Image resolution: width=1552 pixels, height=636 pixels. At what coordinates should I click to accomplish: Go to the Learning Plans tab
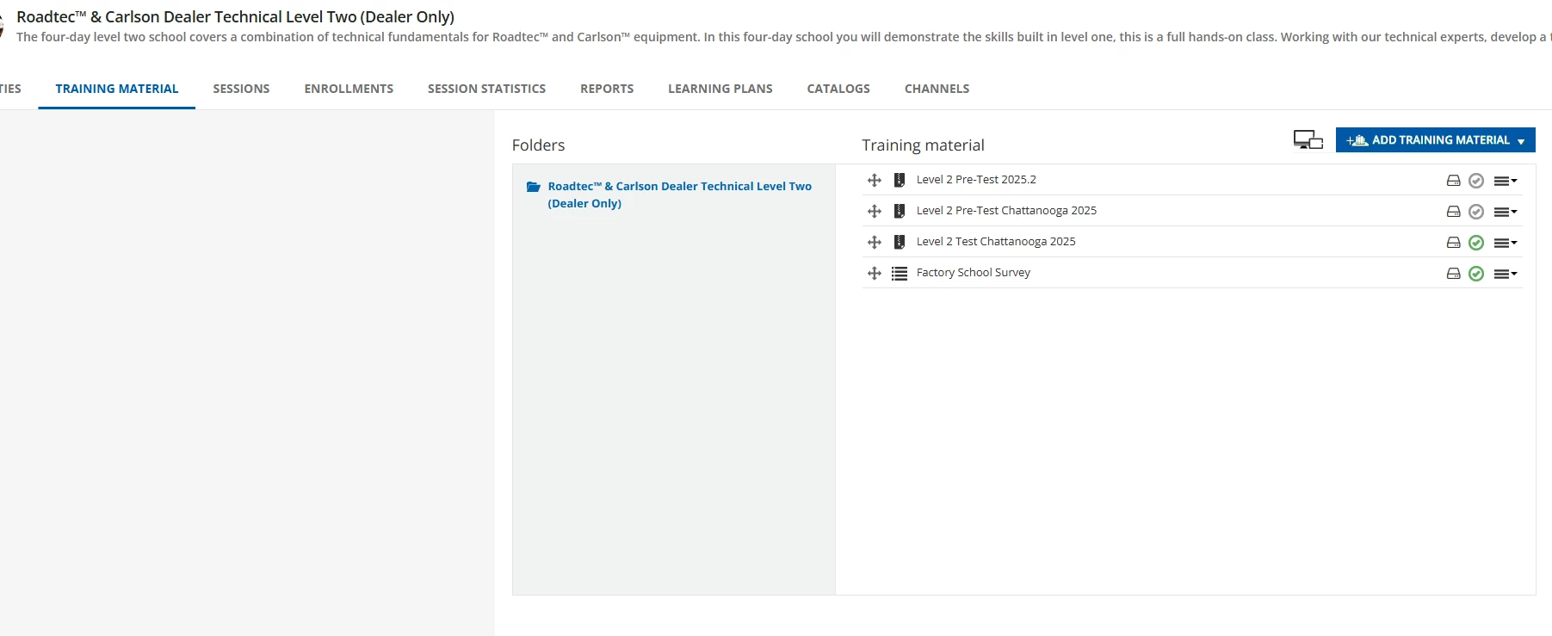(720, 89)
